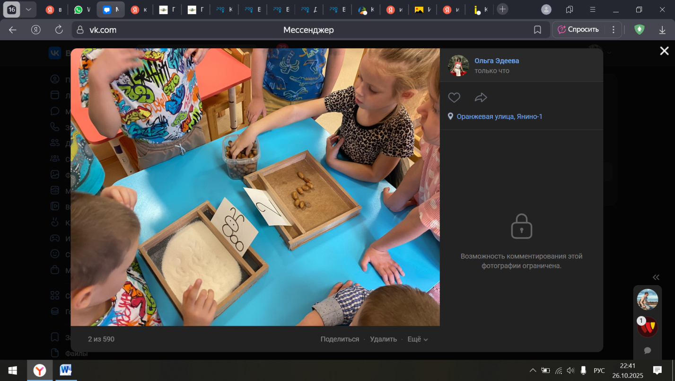Open Ольга Эдеева profile link
The width and height of the screenshot is (675, 381).
point(497,61)
